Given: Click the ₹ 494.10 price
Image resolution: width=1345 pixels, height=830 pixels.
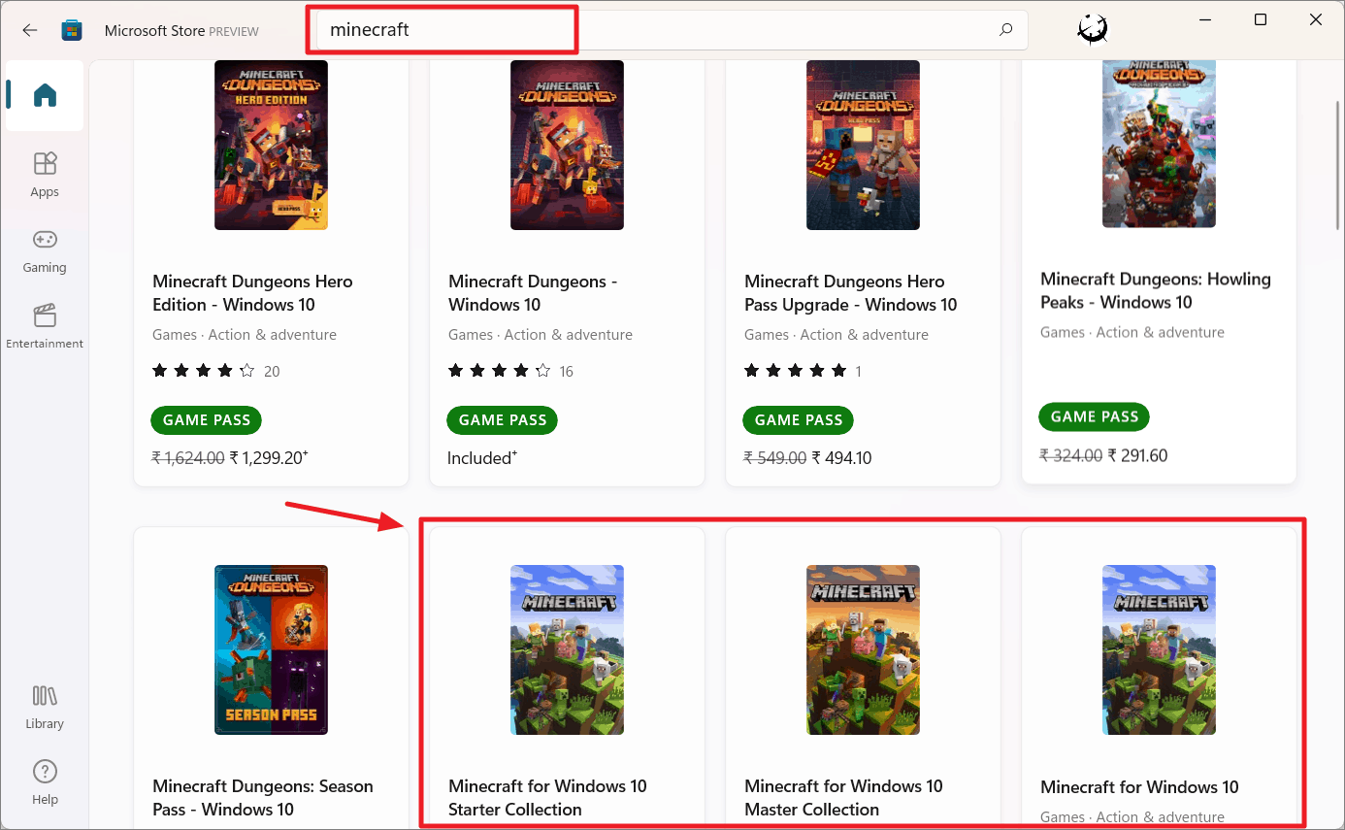Looking at the screenshot, I should 842,458.
